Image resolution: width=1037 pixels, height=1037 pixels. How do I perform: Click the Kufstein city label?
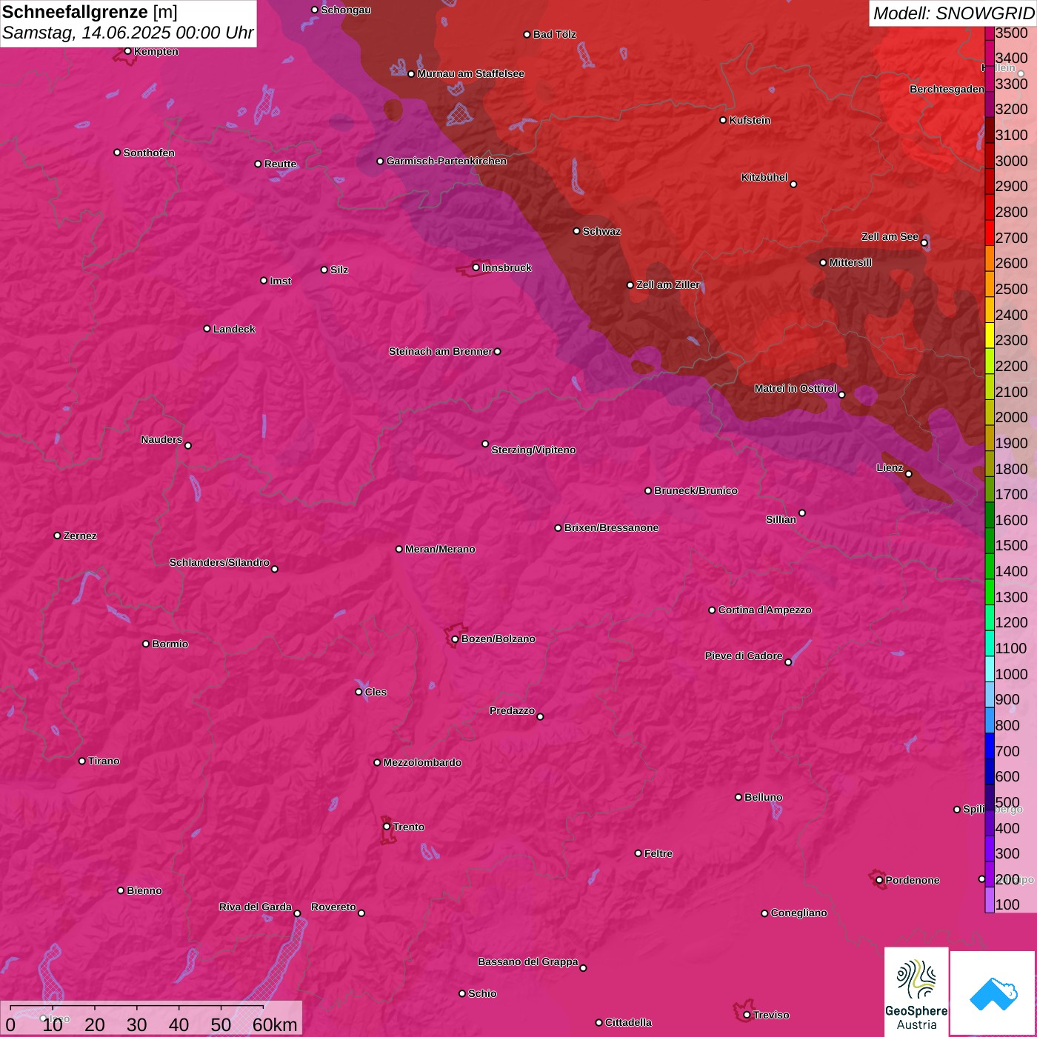tap(750, 120)
